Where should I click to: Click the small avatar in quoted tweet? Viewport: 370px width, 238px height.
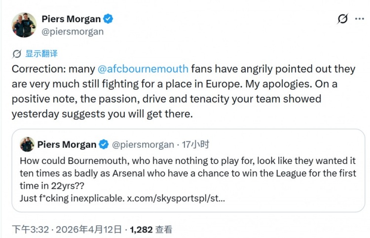pyautogui.click(x=27, y=145)
